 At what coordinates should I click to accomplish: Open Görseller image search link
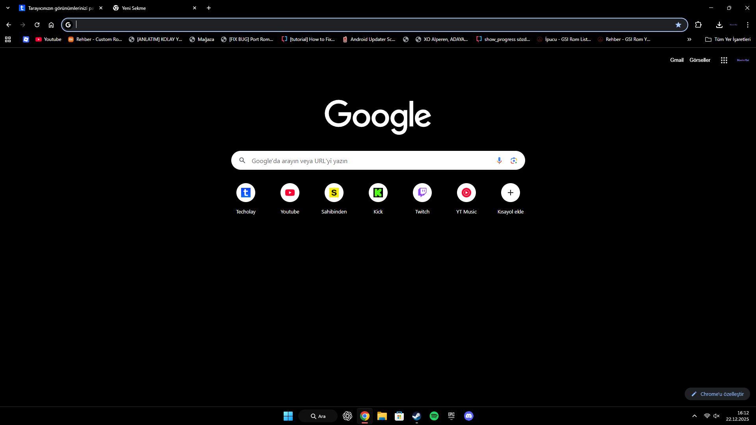pyautogui.click(x=700, y=60)
